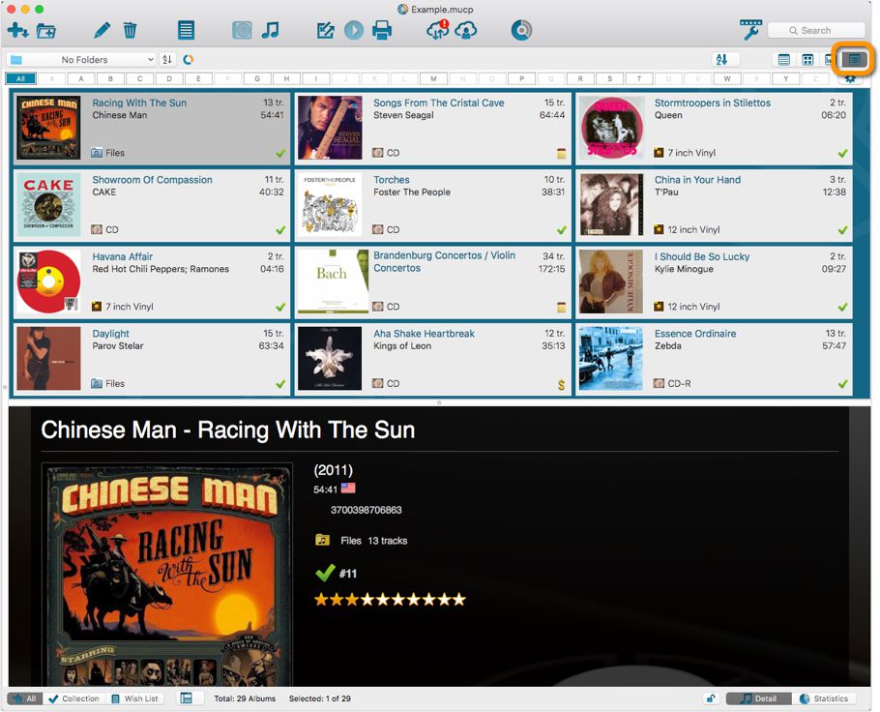Open the No Folders dropdown
880x712 pixels.
click(81, 60)
